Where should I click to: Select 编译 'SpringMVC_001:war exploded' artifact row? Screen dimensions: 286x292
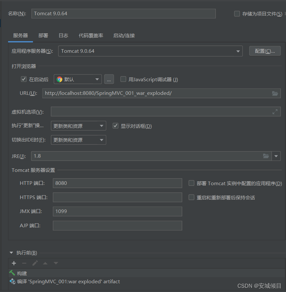[x=147, y=281]
